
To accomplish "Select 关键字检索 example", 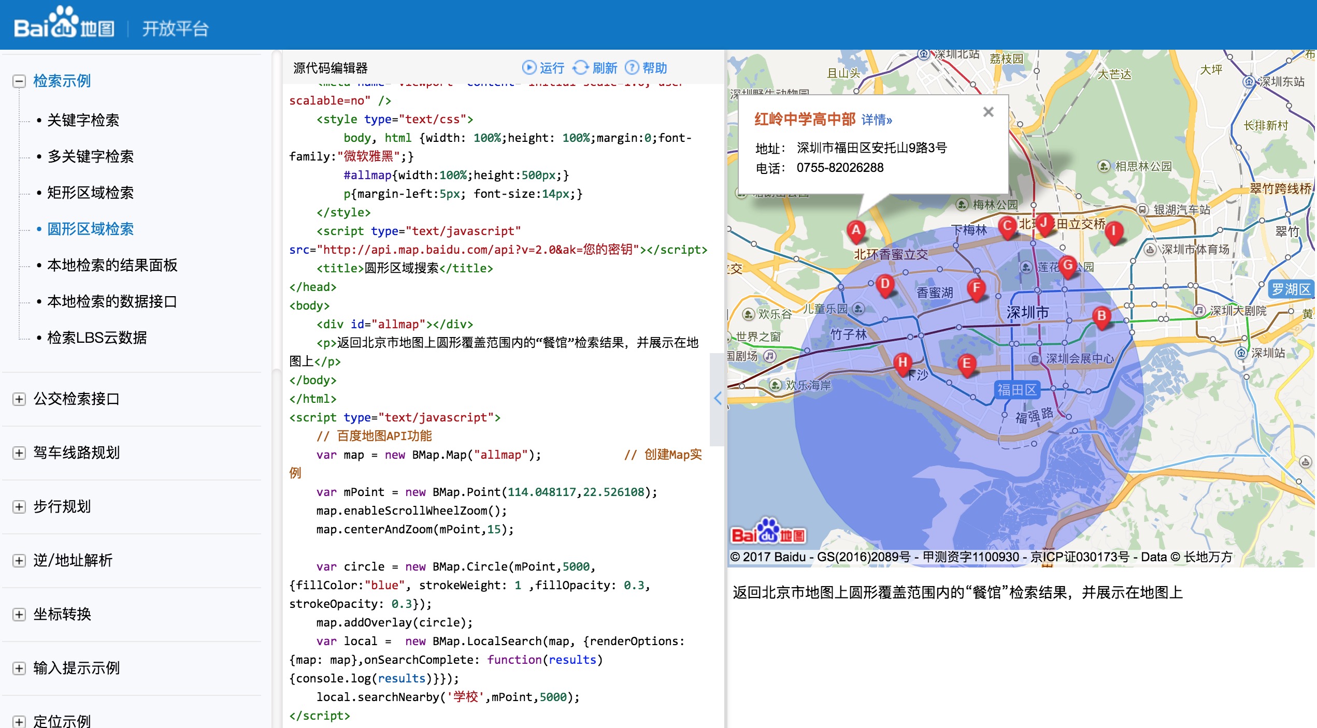I will tap(83, 120).
